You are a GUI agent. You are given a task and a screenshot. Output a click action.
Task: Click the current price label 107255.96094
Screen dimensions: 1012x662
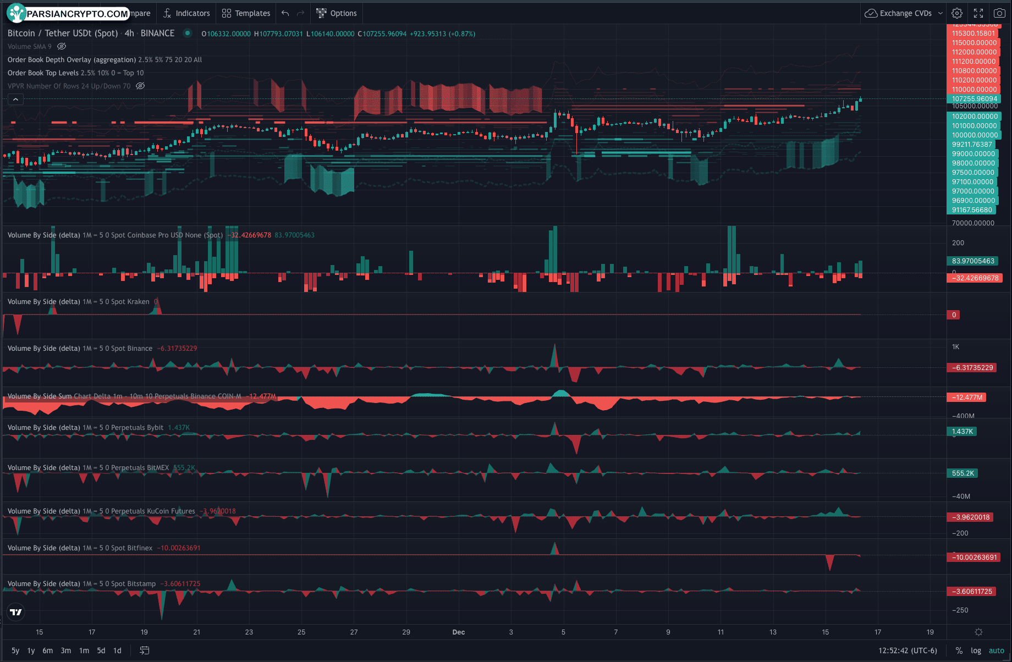tap(975, 99)
